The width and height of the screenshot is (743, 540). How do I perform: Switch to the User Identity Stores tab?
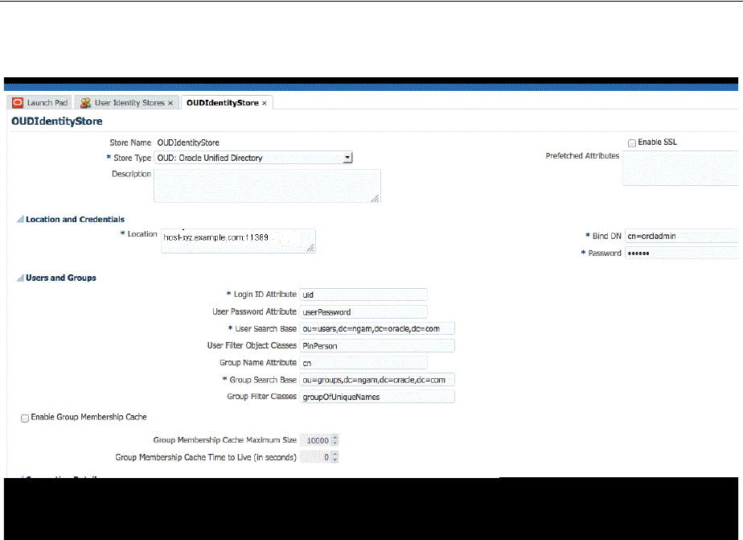coord(127,102)
